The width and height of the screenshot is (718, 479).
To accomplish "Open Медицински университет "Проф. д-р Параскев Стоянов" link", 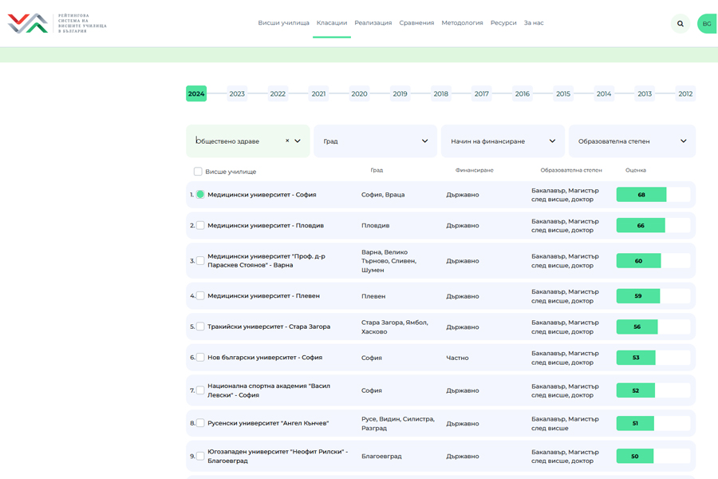I will pyautogui.click(x=266, y=260).
